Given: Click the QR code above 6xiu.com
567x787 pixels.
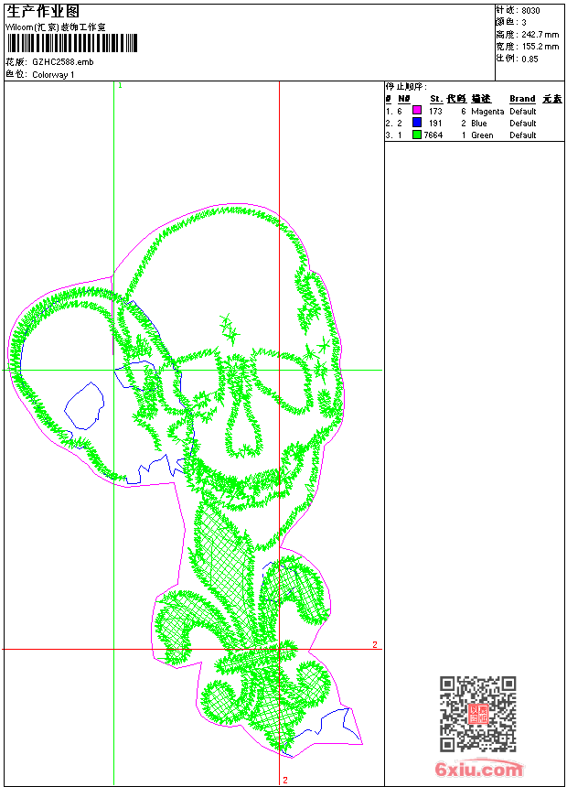Looking at the screenshot, I should click(x=477, y=714).
